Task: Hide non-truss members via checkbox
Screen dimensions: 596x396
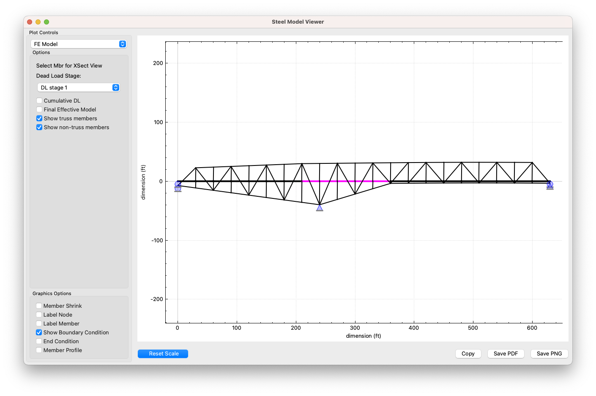Action: (39, 127)
